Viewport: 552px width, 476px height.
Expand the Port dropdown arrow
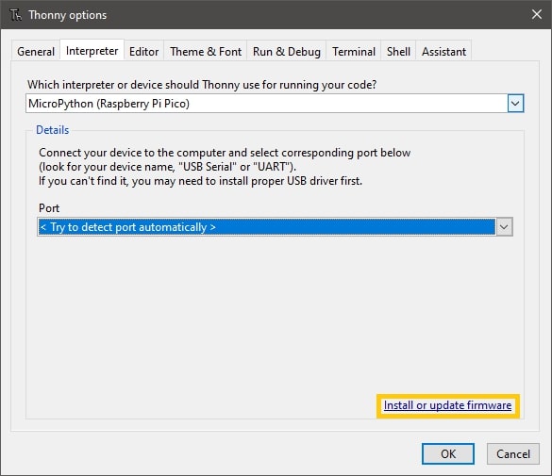504,227
